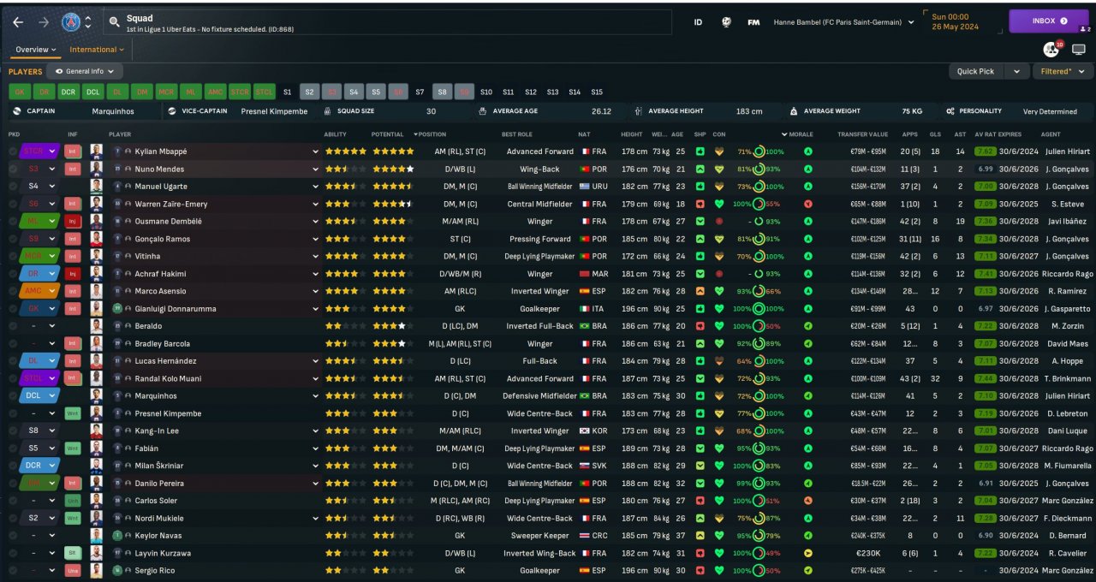The width and height of the screenshot is (1096, 582).
Task: Click the Captain armband icon
Action: pos(18,111)
